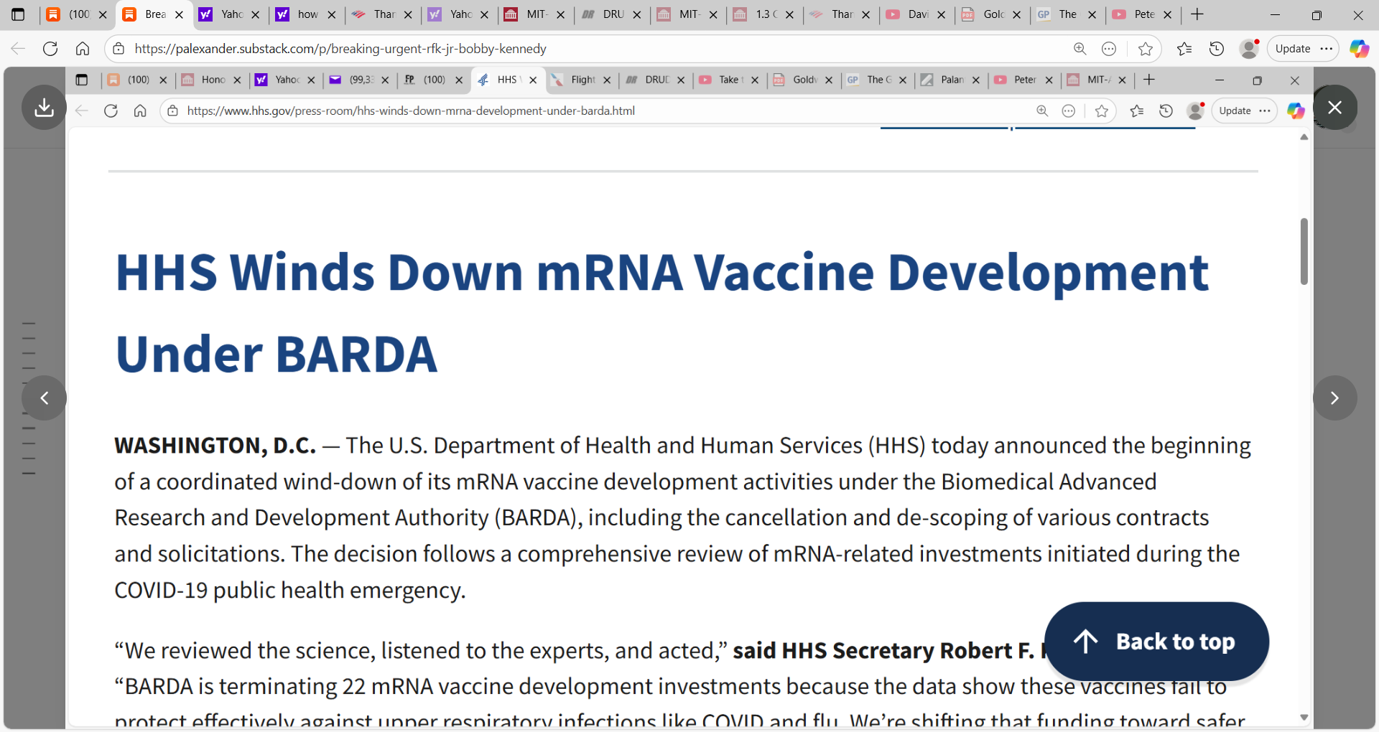The height and width of the screenshot is (732, 1379).
Task: Open Copilot in outer browser
Action: coord(1359,49)
